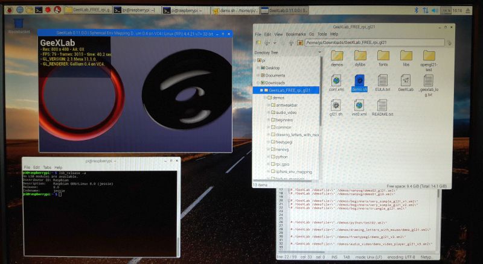Open File menu in file manager
483x264 pixels.
pos(258,34)
